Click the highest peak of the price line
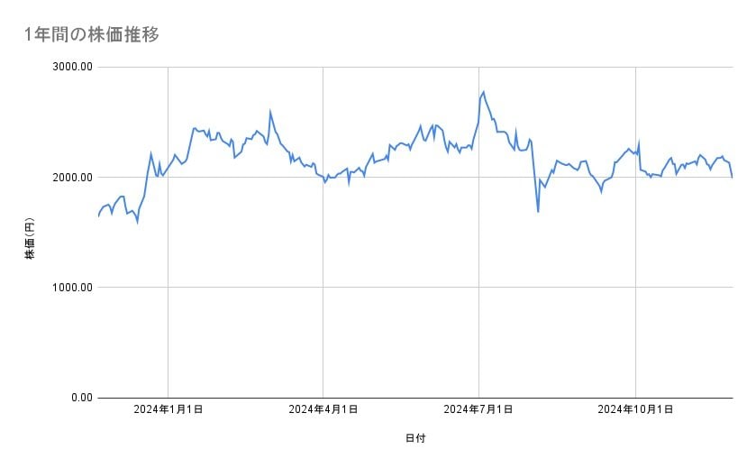Image resolution: width=756 pixels, height=468 pixels. click(484, 92)
